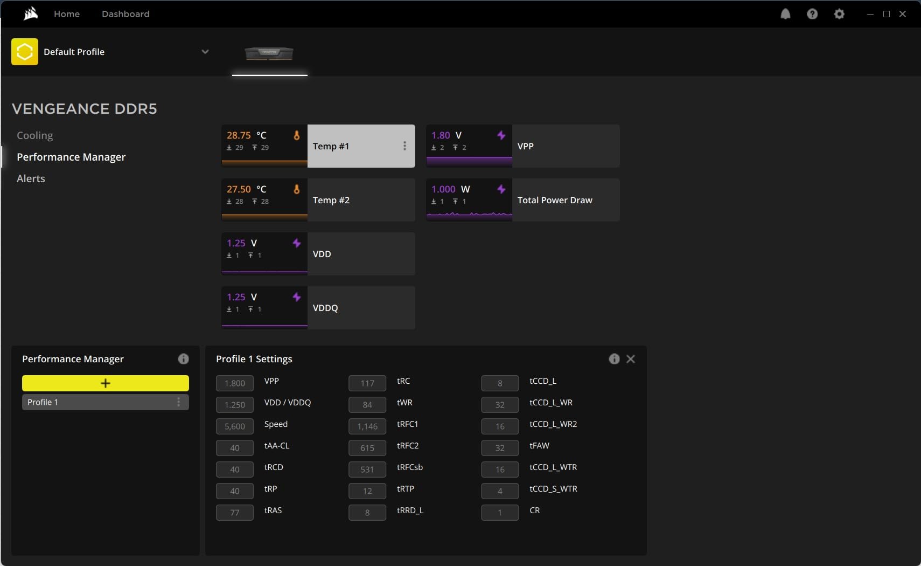
Task: Expand the Default Profile dropdown chevron
Action: [x=205, y=52]
